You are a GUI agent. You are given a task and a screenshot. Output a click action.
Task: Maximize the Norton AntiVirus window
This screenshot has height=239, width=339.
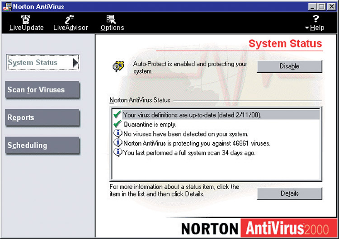321,6
